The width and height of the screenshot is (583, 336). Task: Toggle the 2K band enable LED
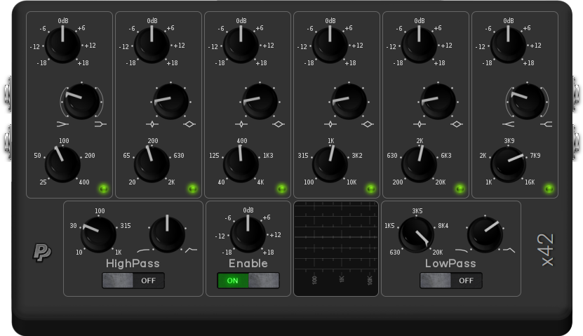coord(460,189)
